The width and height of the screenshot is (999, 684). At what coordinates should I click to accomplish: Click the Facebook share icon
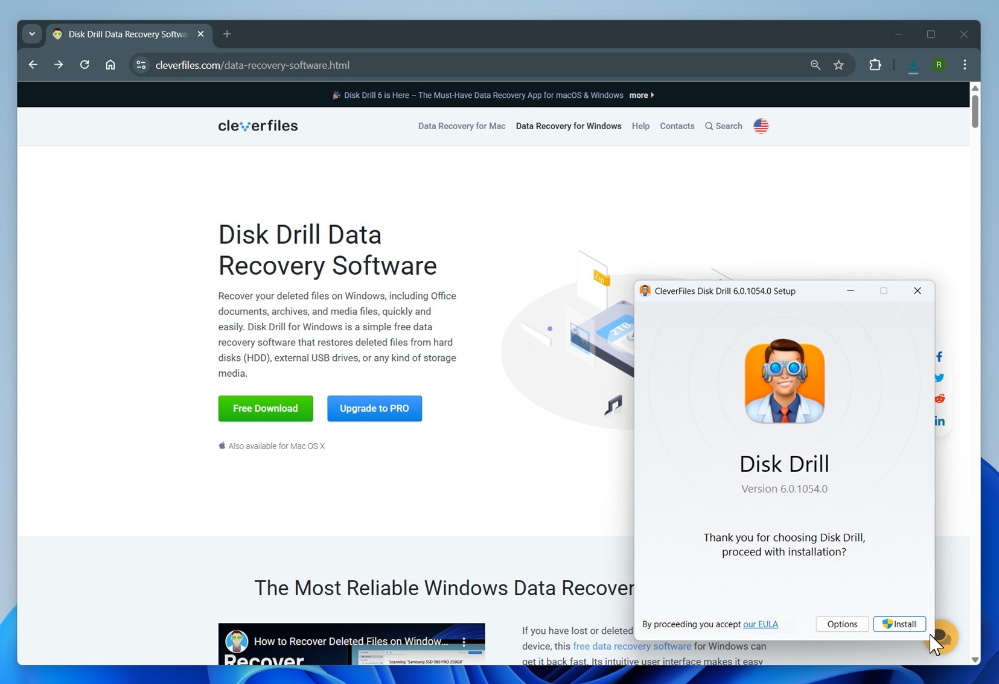[940, 356]
